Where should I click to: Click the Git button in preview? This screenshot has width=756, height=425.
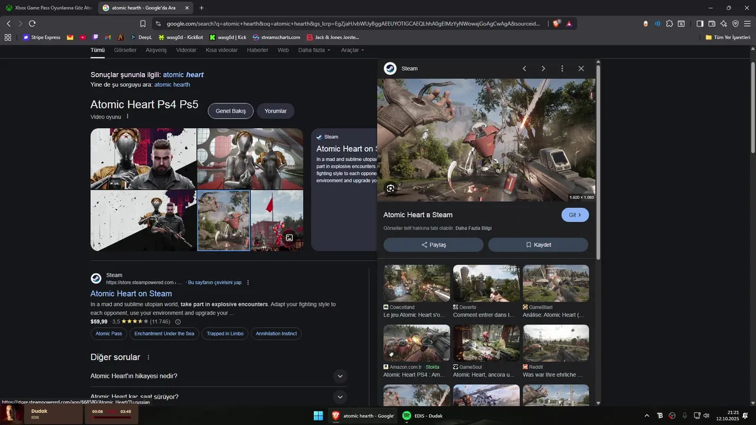[x=575, y=215]
